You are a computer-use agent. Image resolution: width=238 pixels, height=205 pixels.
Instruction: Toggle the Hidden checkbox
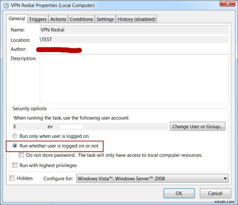click(12, 178)
